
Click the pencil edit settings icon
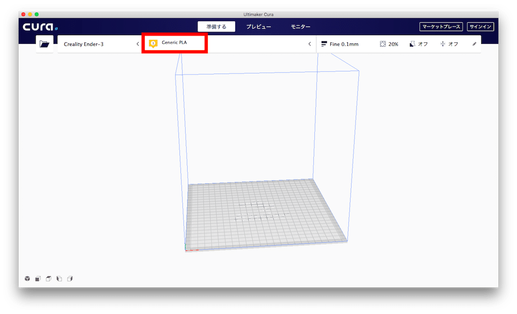click(x=475, y=44)
